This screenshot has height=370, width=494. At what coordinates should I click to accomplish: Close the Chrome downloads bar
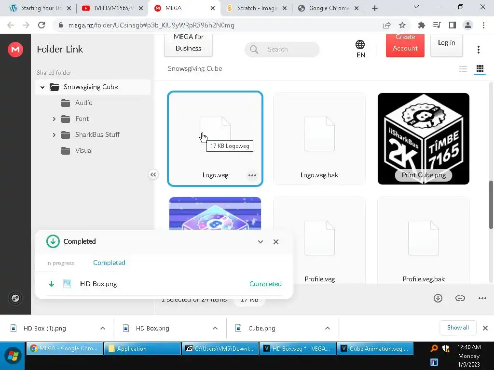tap(485, 328)
